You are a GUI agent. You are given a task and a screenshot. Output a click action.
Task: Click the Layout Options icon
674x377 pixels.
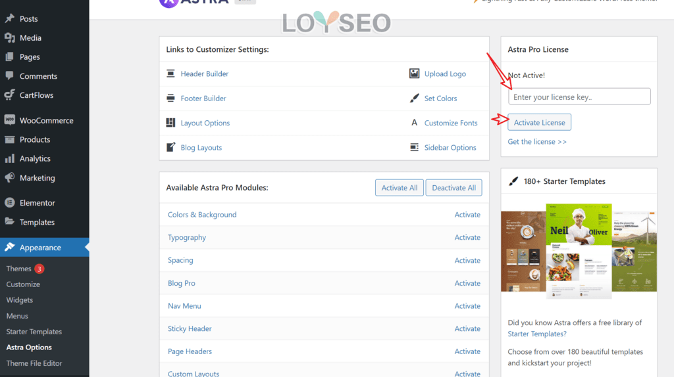(170, 123)
